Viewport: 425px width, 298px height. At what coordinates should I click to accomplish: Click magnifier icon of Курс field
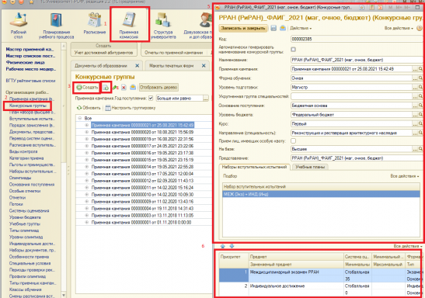[x=420, y=123]
